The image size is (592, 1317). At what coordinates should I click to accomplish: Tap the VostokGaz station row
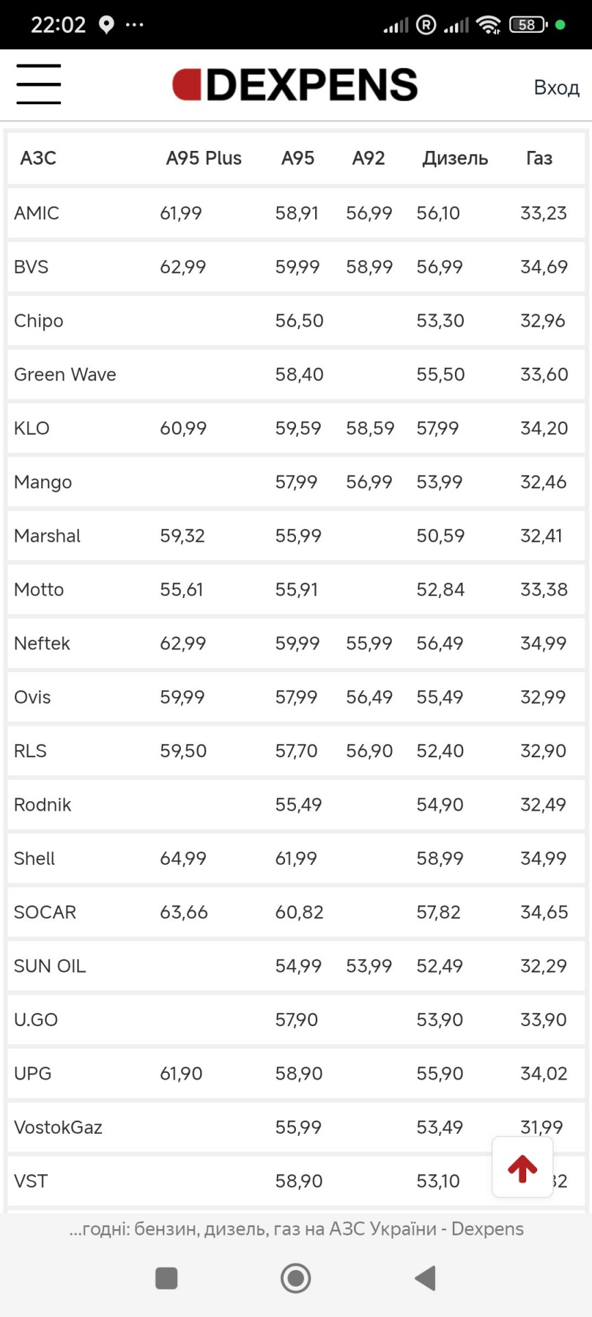[x=296, y=1127]
